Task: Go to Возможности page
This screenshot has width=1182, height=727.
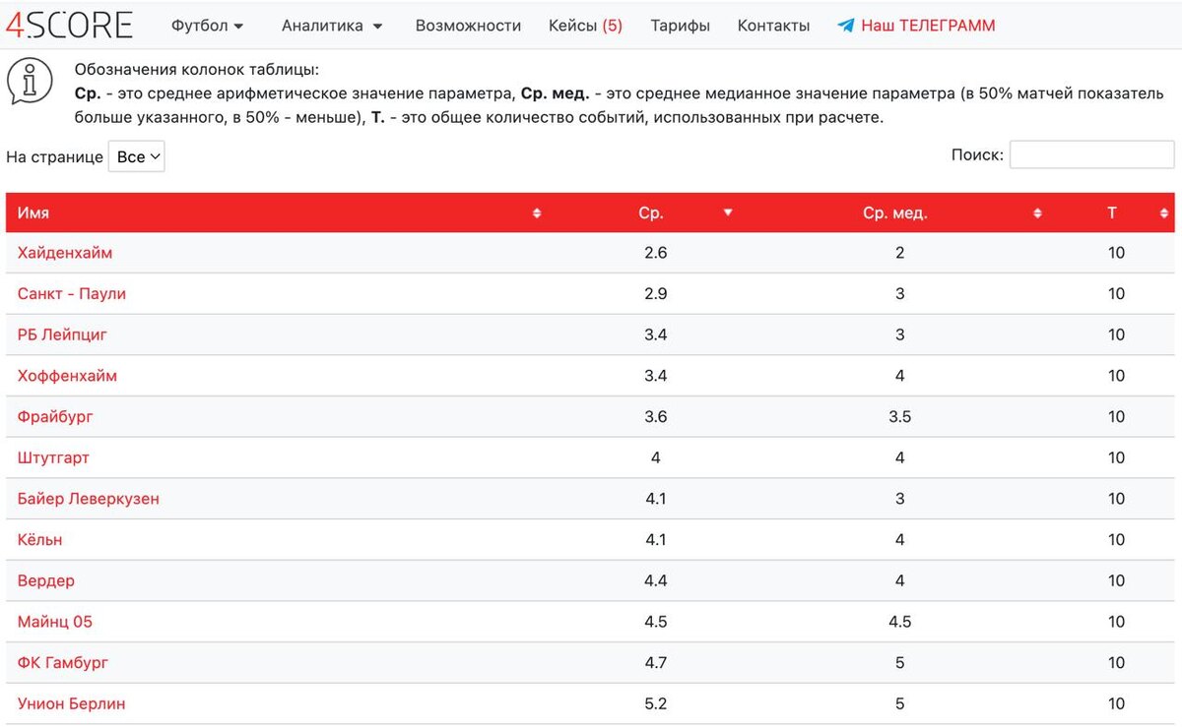Action: 468,26
